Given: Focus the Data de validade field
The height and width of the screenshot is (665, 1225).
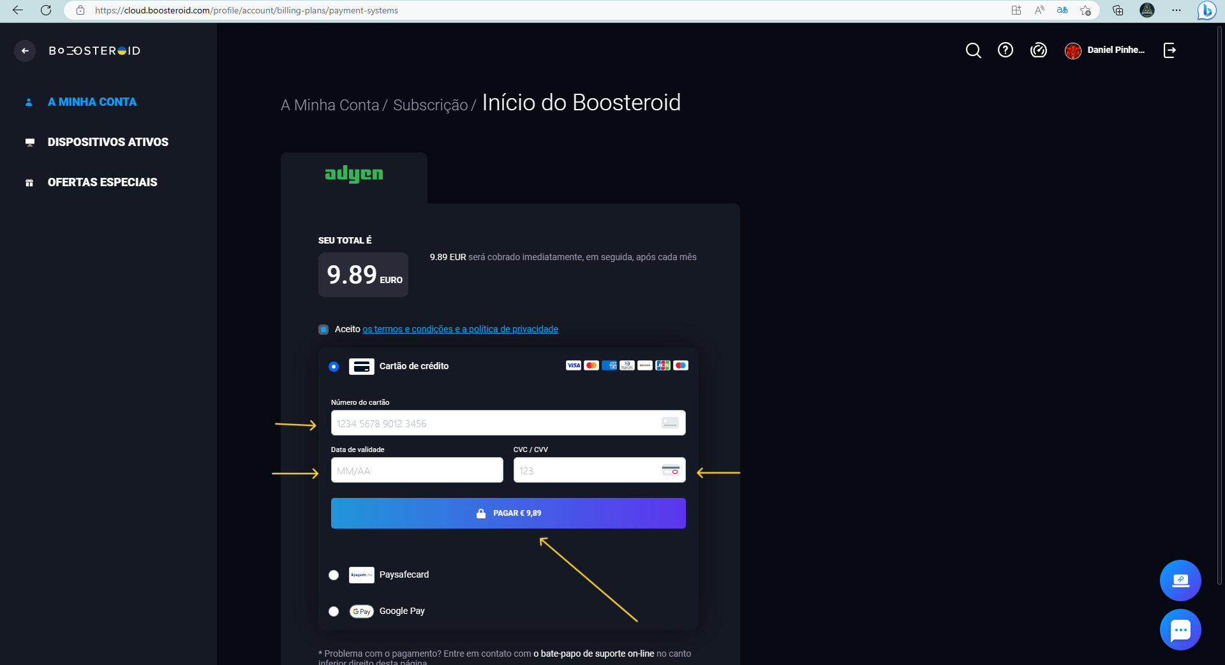Looking at the screenshot, I should [417, 470].
